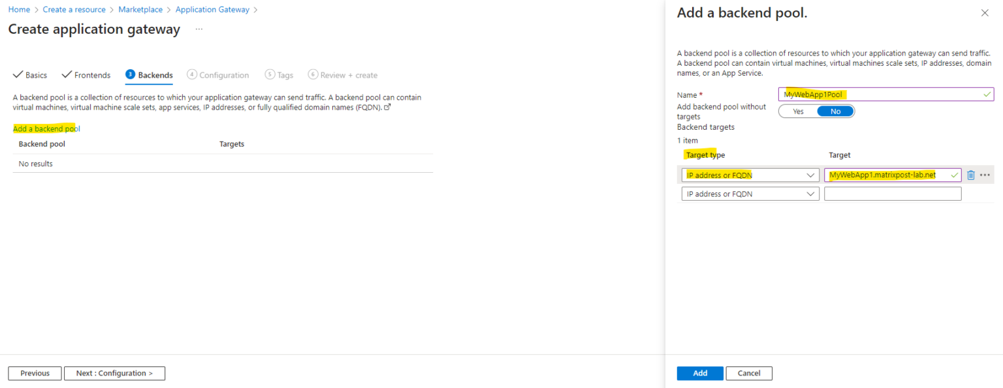This screenshot has height=388, width=1003.
Task: Click the Add button
Action: click(x=700, y=373)
